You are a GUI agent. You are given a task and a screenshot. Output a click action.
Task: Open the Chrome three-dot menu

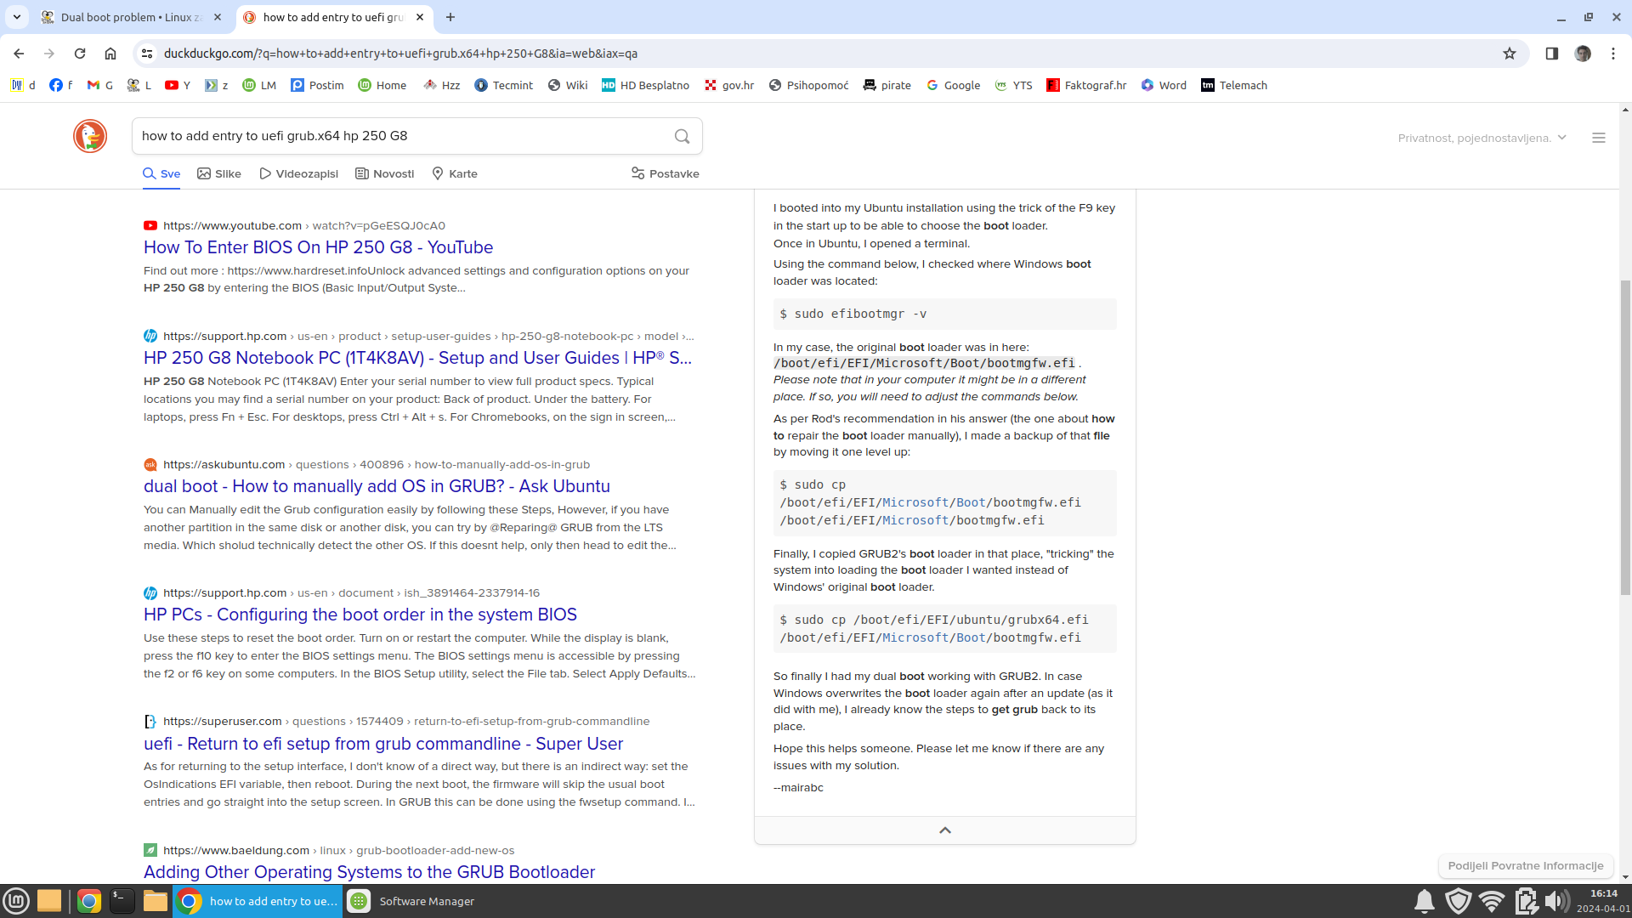[1613, 54]
